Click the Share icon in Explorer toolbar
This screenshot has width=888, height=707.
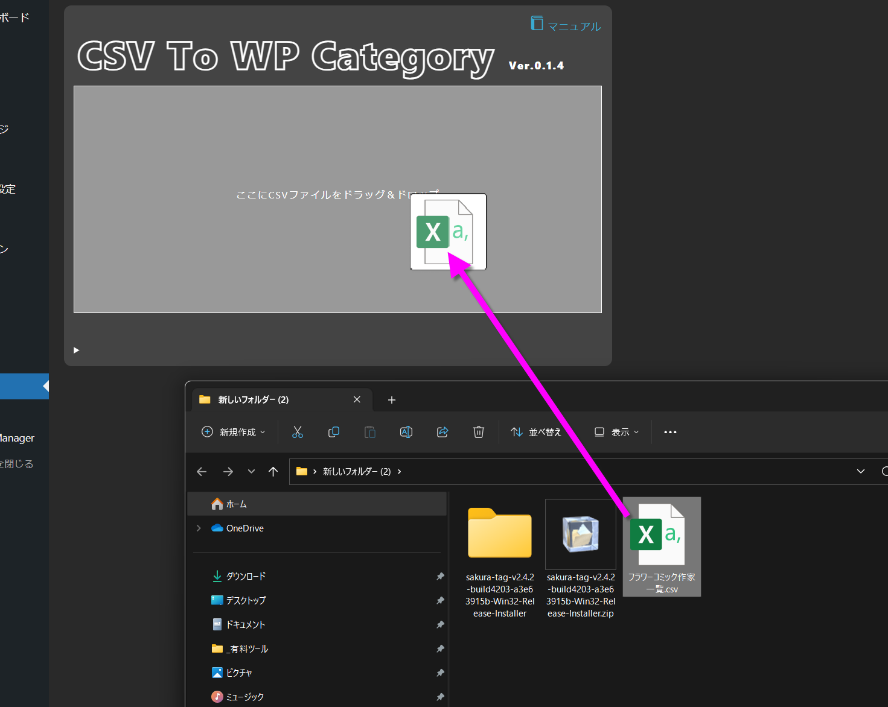(442, 432)
